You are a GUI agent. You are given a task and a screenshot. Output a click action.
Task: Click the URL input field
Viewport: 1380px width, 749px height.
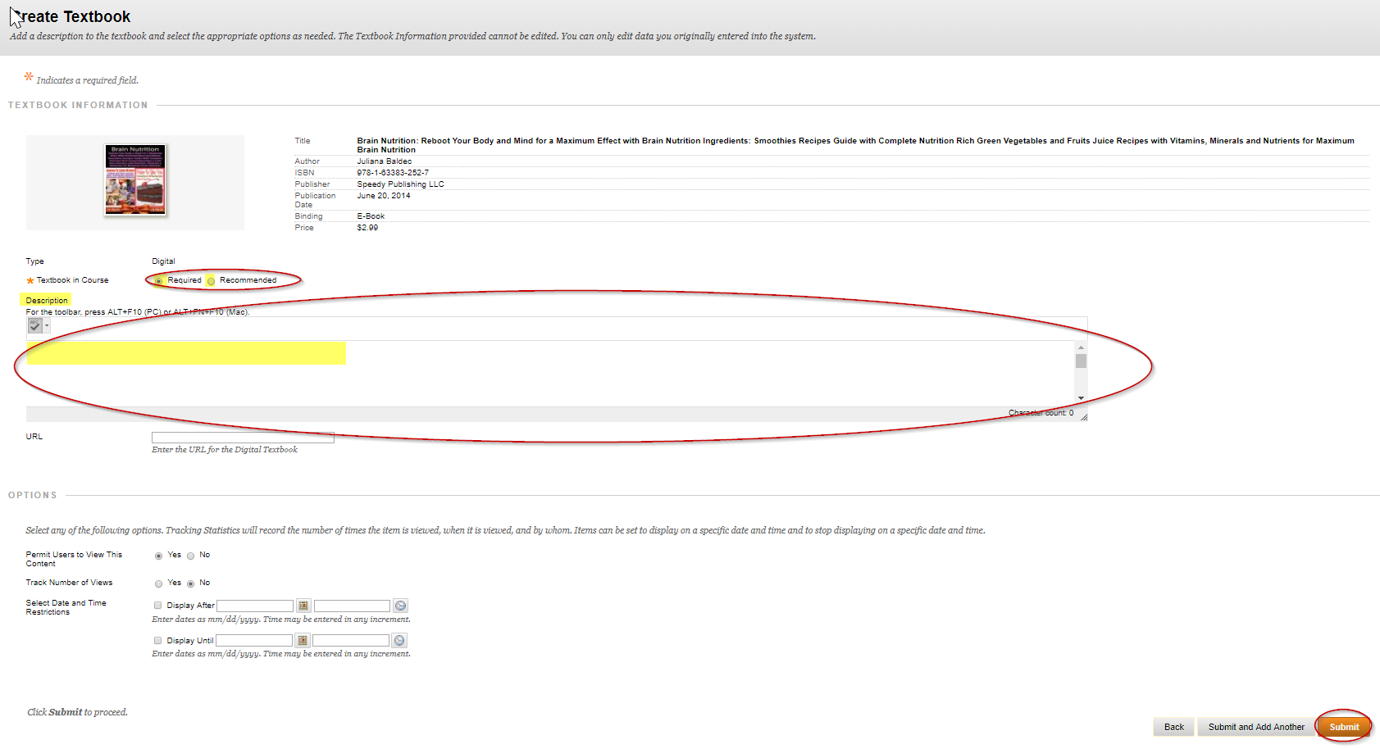[x=243, y=438]
